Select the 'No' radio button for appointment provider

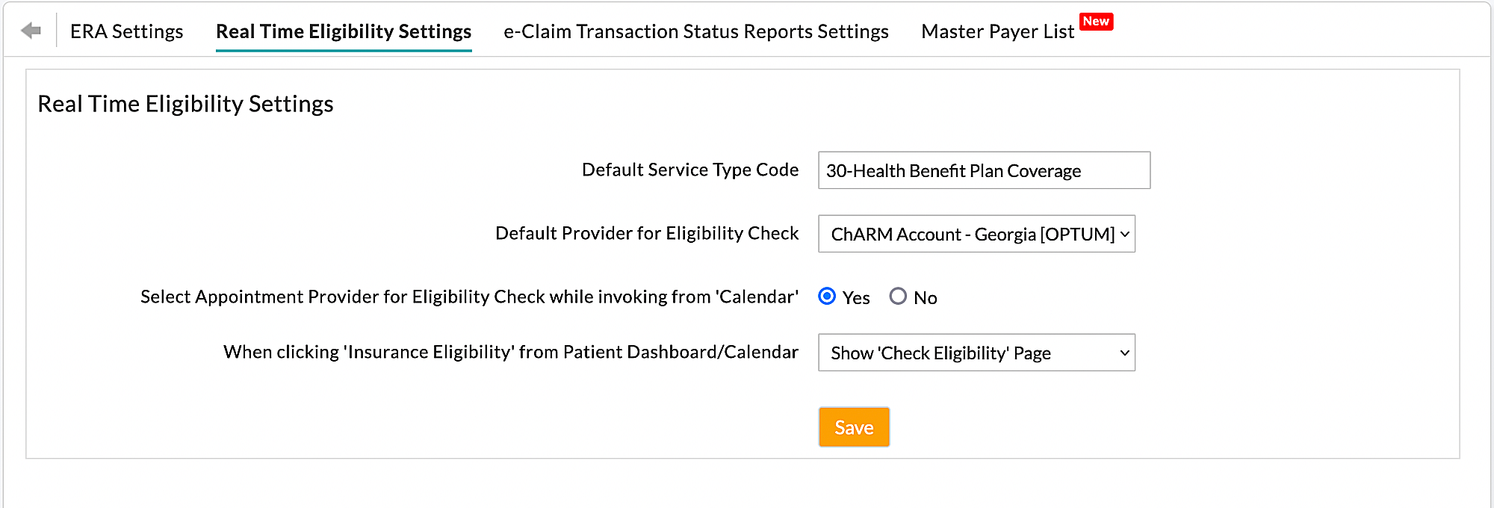coord(899,297)
